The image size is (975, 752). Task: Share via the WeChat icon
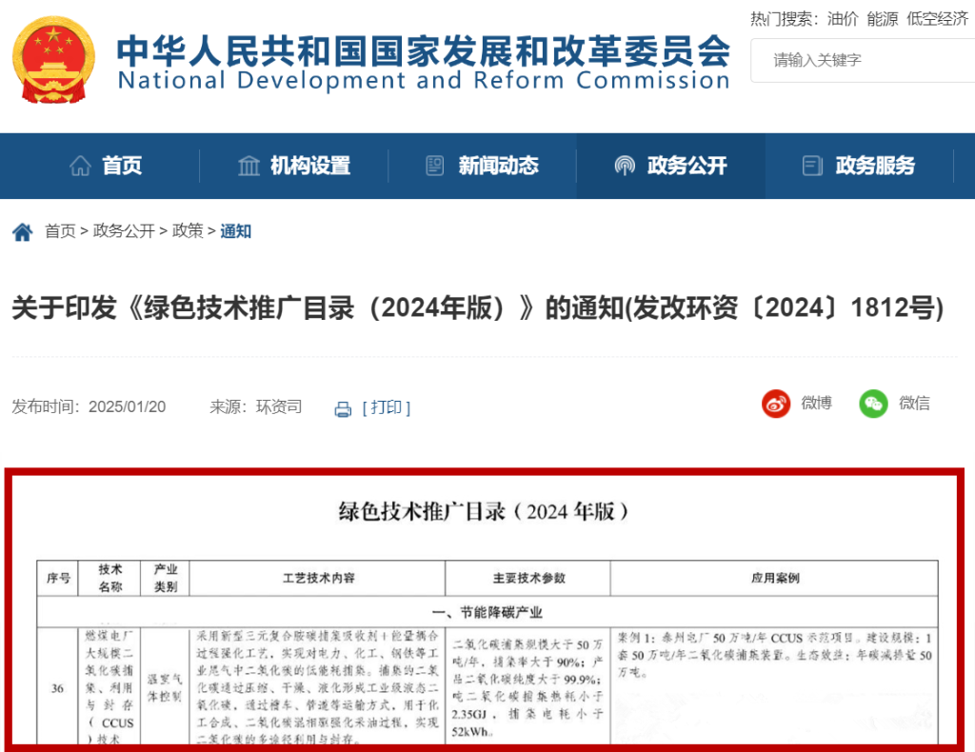(x=873, y=404)
